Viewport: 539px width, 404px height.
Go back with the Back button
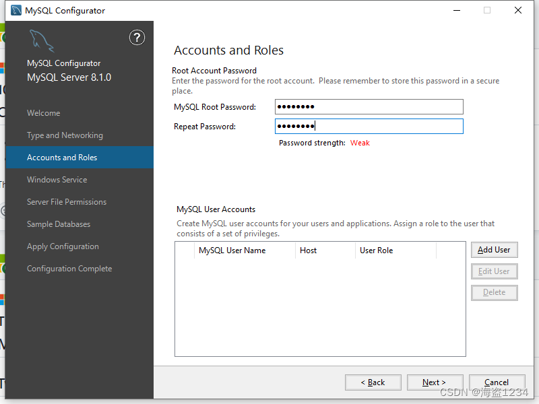(x=373, y=382)
